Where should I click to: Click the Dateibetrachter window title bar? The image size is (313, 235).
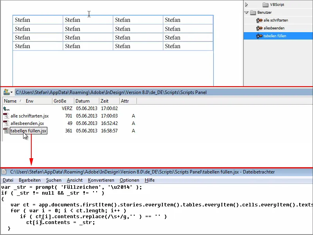tap(156, 172)
